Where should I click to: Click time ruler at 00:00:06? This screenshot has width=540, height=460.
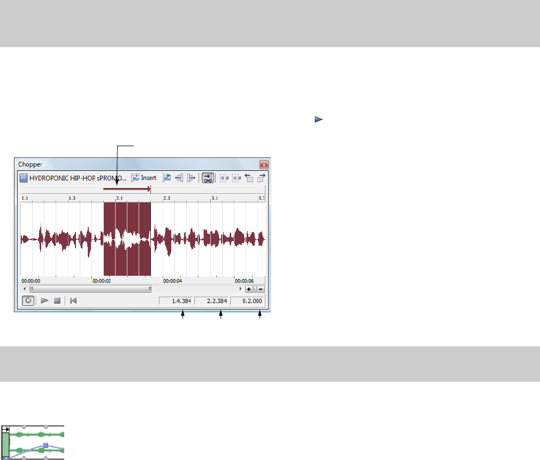pyautogui.click(x=244, y=281)
